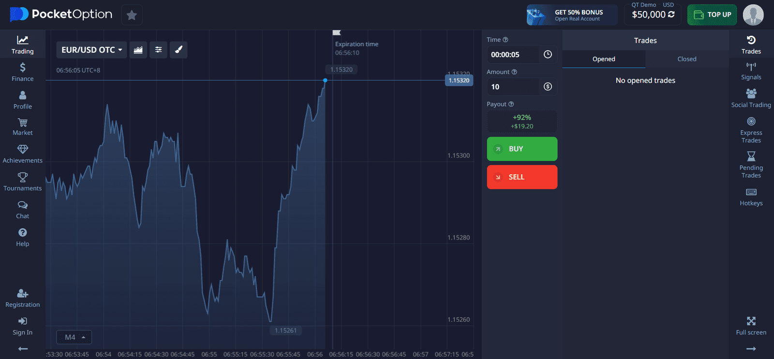Open Tournaments from left sidebar
This screenshot has width=774, height=359.
[x=23, y=182]
